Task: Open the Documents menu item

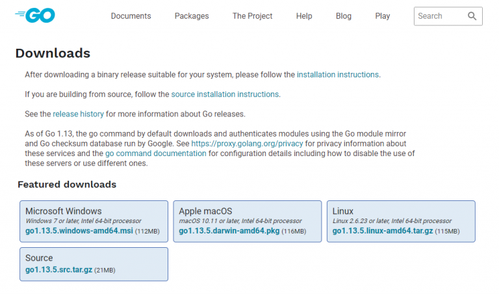Action: [x=131, y=16]
